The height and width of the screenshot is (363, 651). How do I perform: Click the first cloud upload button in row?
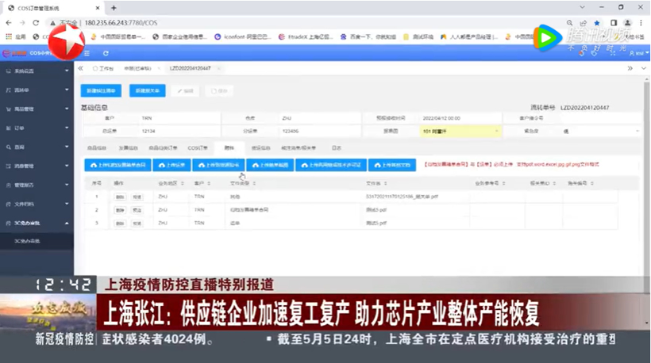coord(118,165)
